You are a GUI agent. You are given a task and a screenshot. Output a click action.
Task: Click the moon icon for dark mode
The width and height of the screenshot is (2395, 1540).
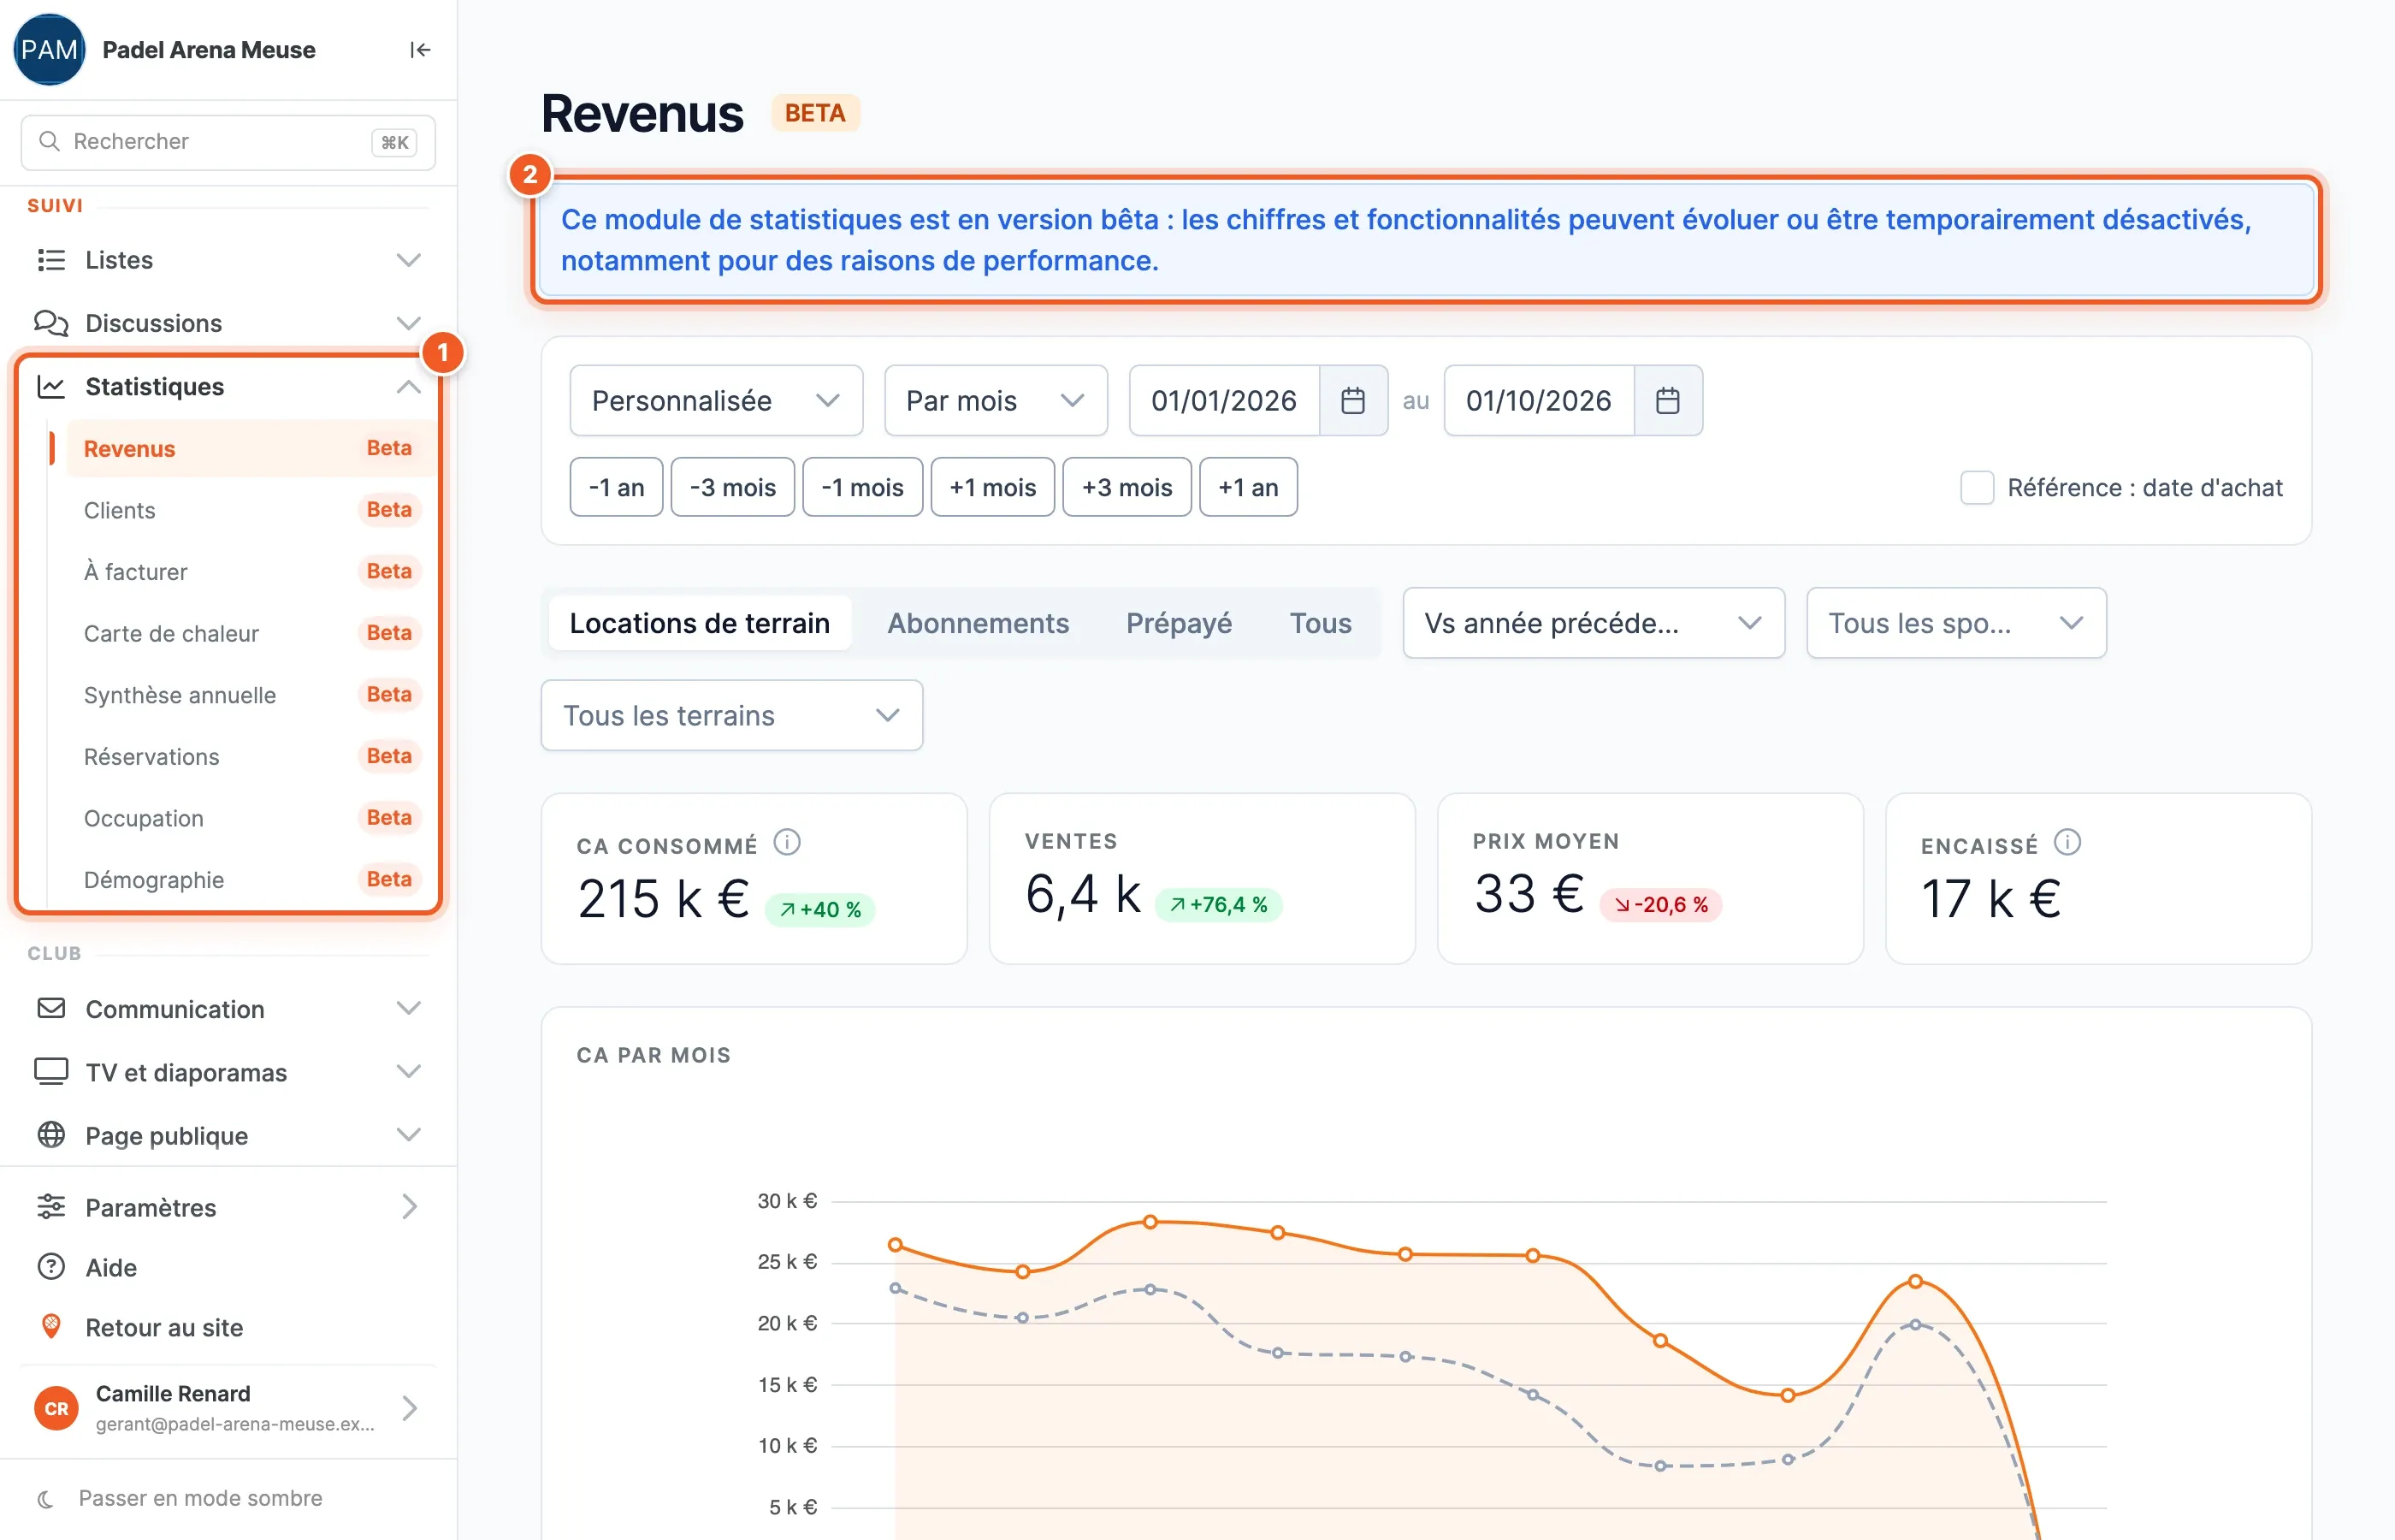click(x=45, y=1499)
